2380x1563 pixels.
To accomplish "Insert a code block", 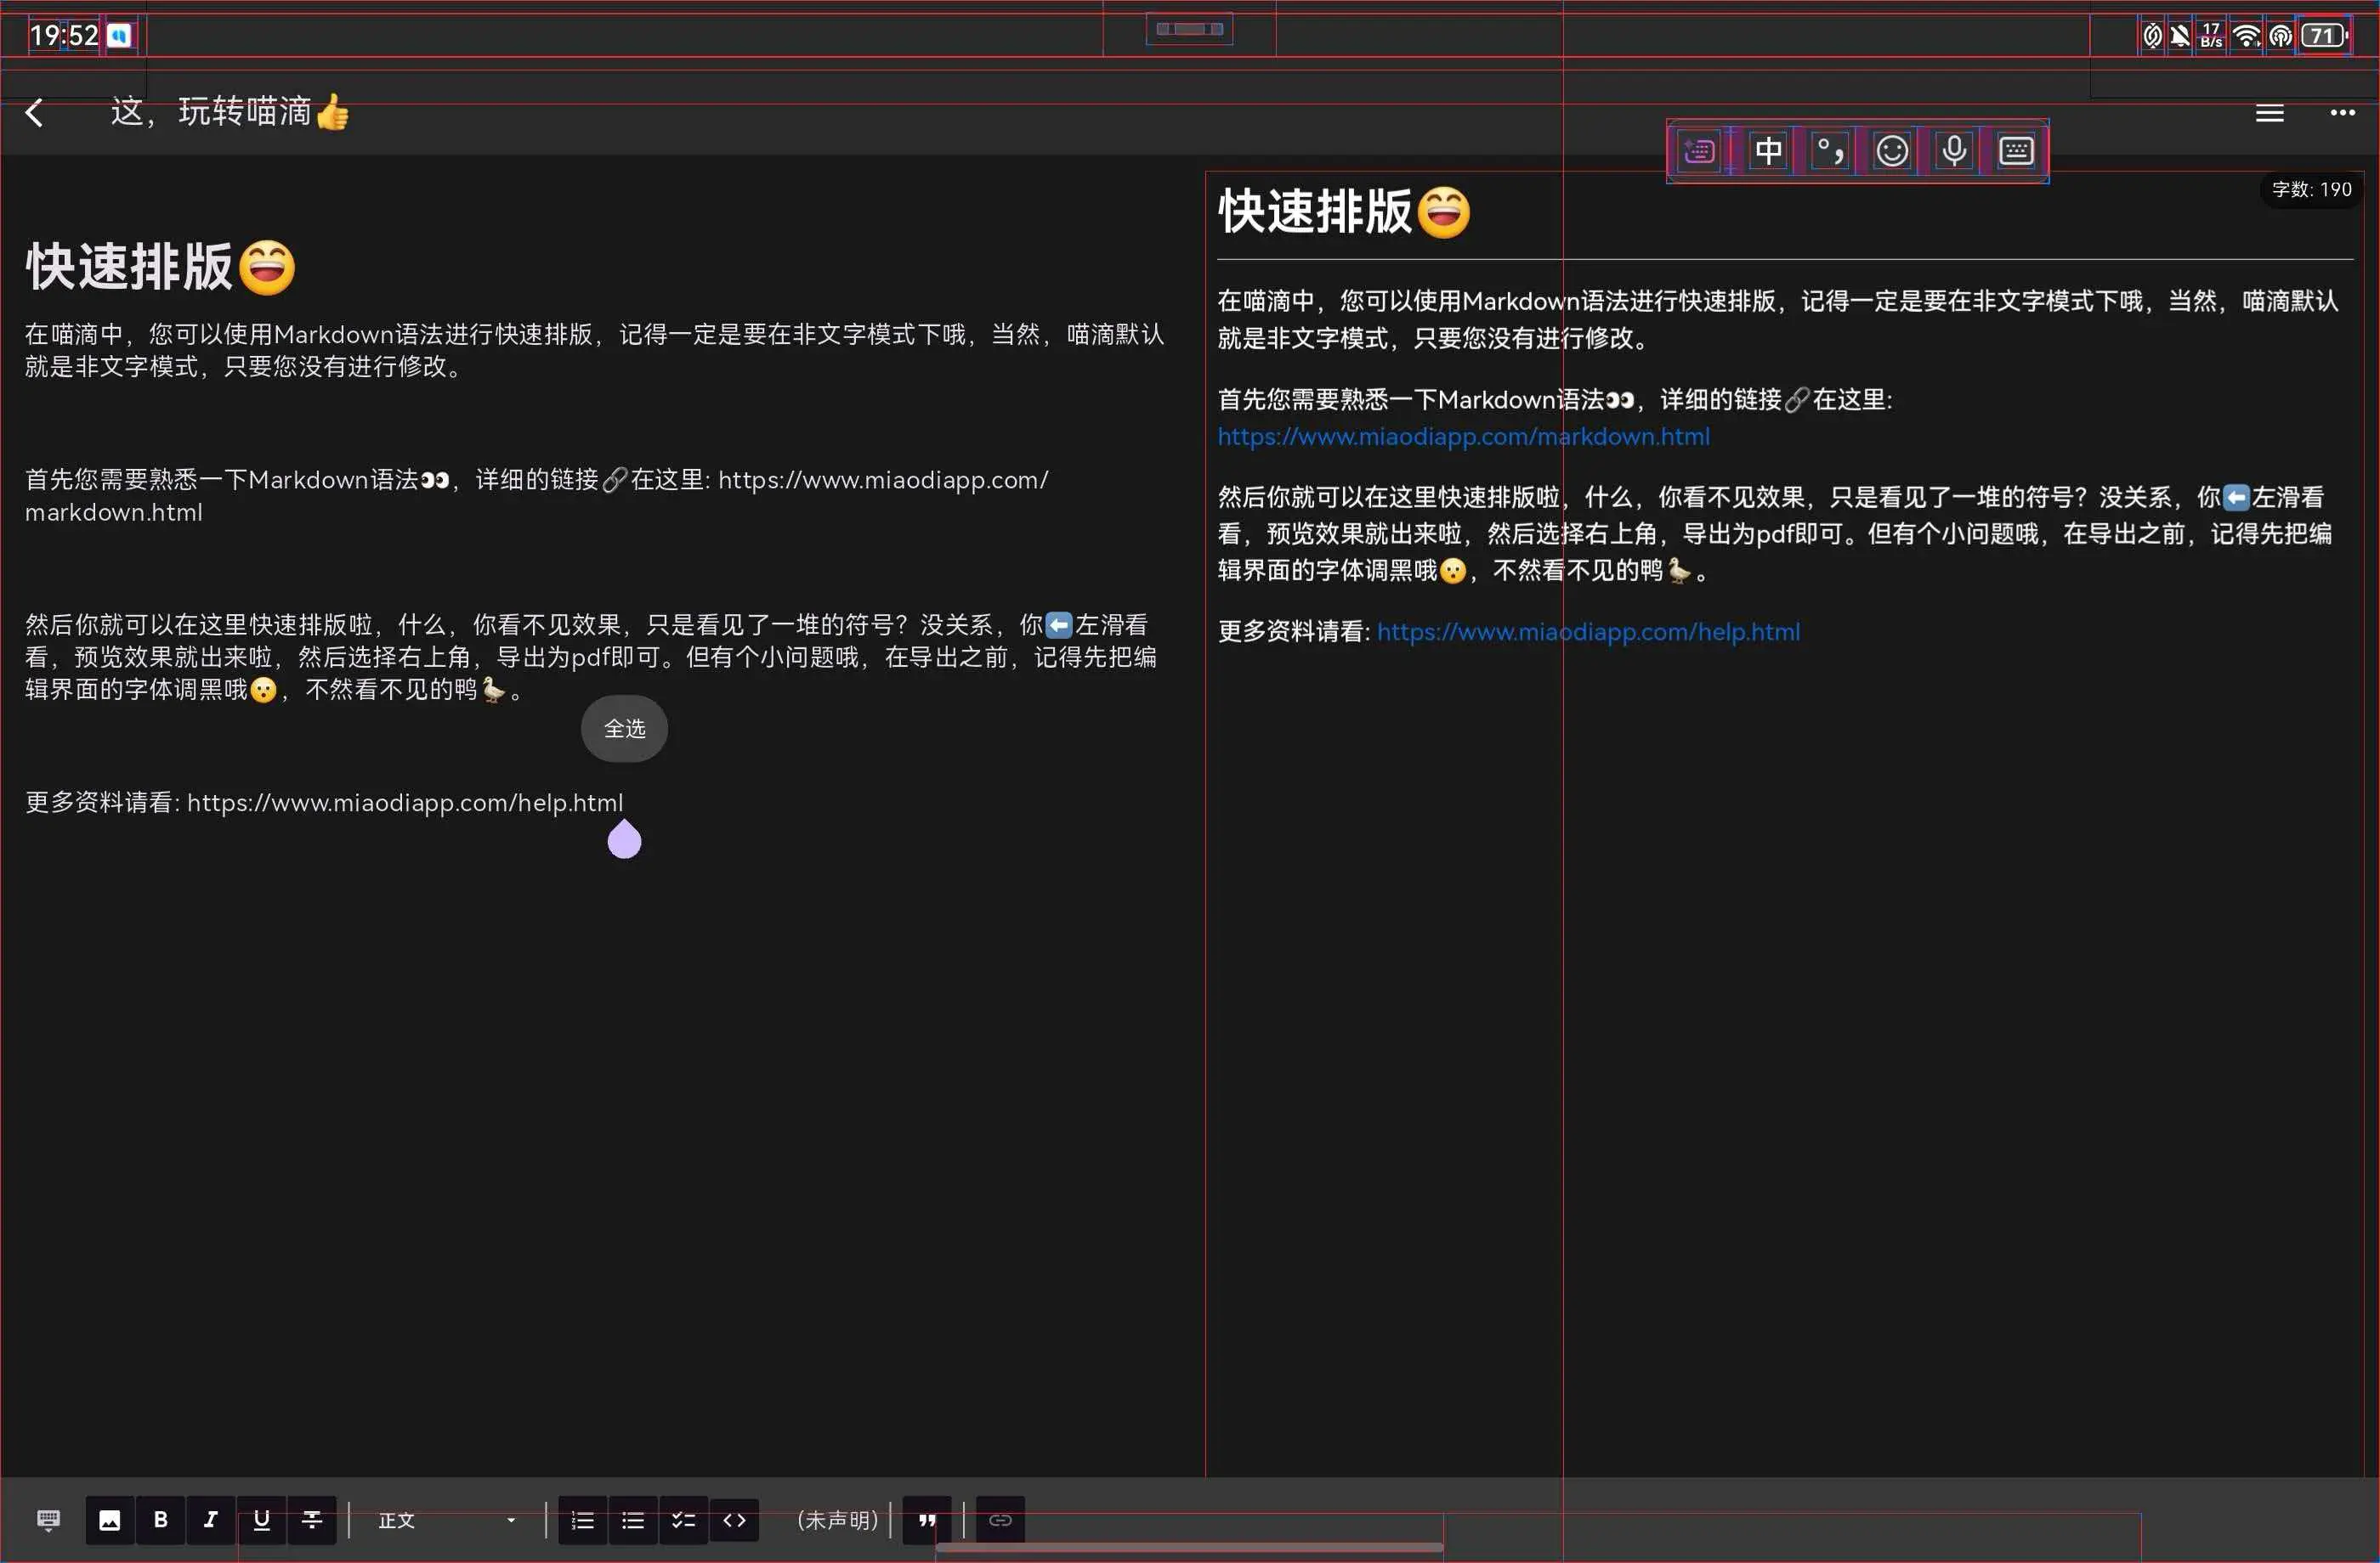I will click(x=734, y=1520).
